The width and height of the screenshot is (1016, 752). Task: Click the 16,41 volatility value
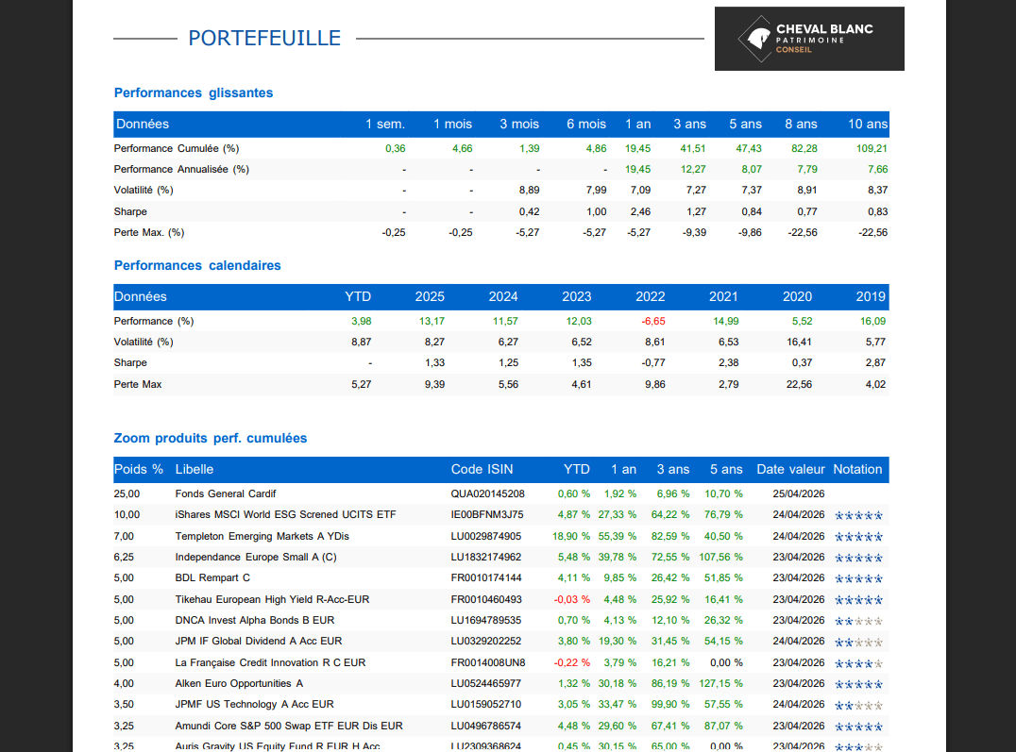(x=799, y=342)
